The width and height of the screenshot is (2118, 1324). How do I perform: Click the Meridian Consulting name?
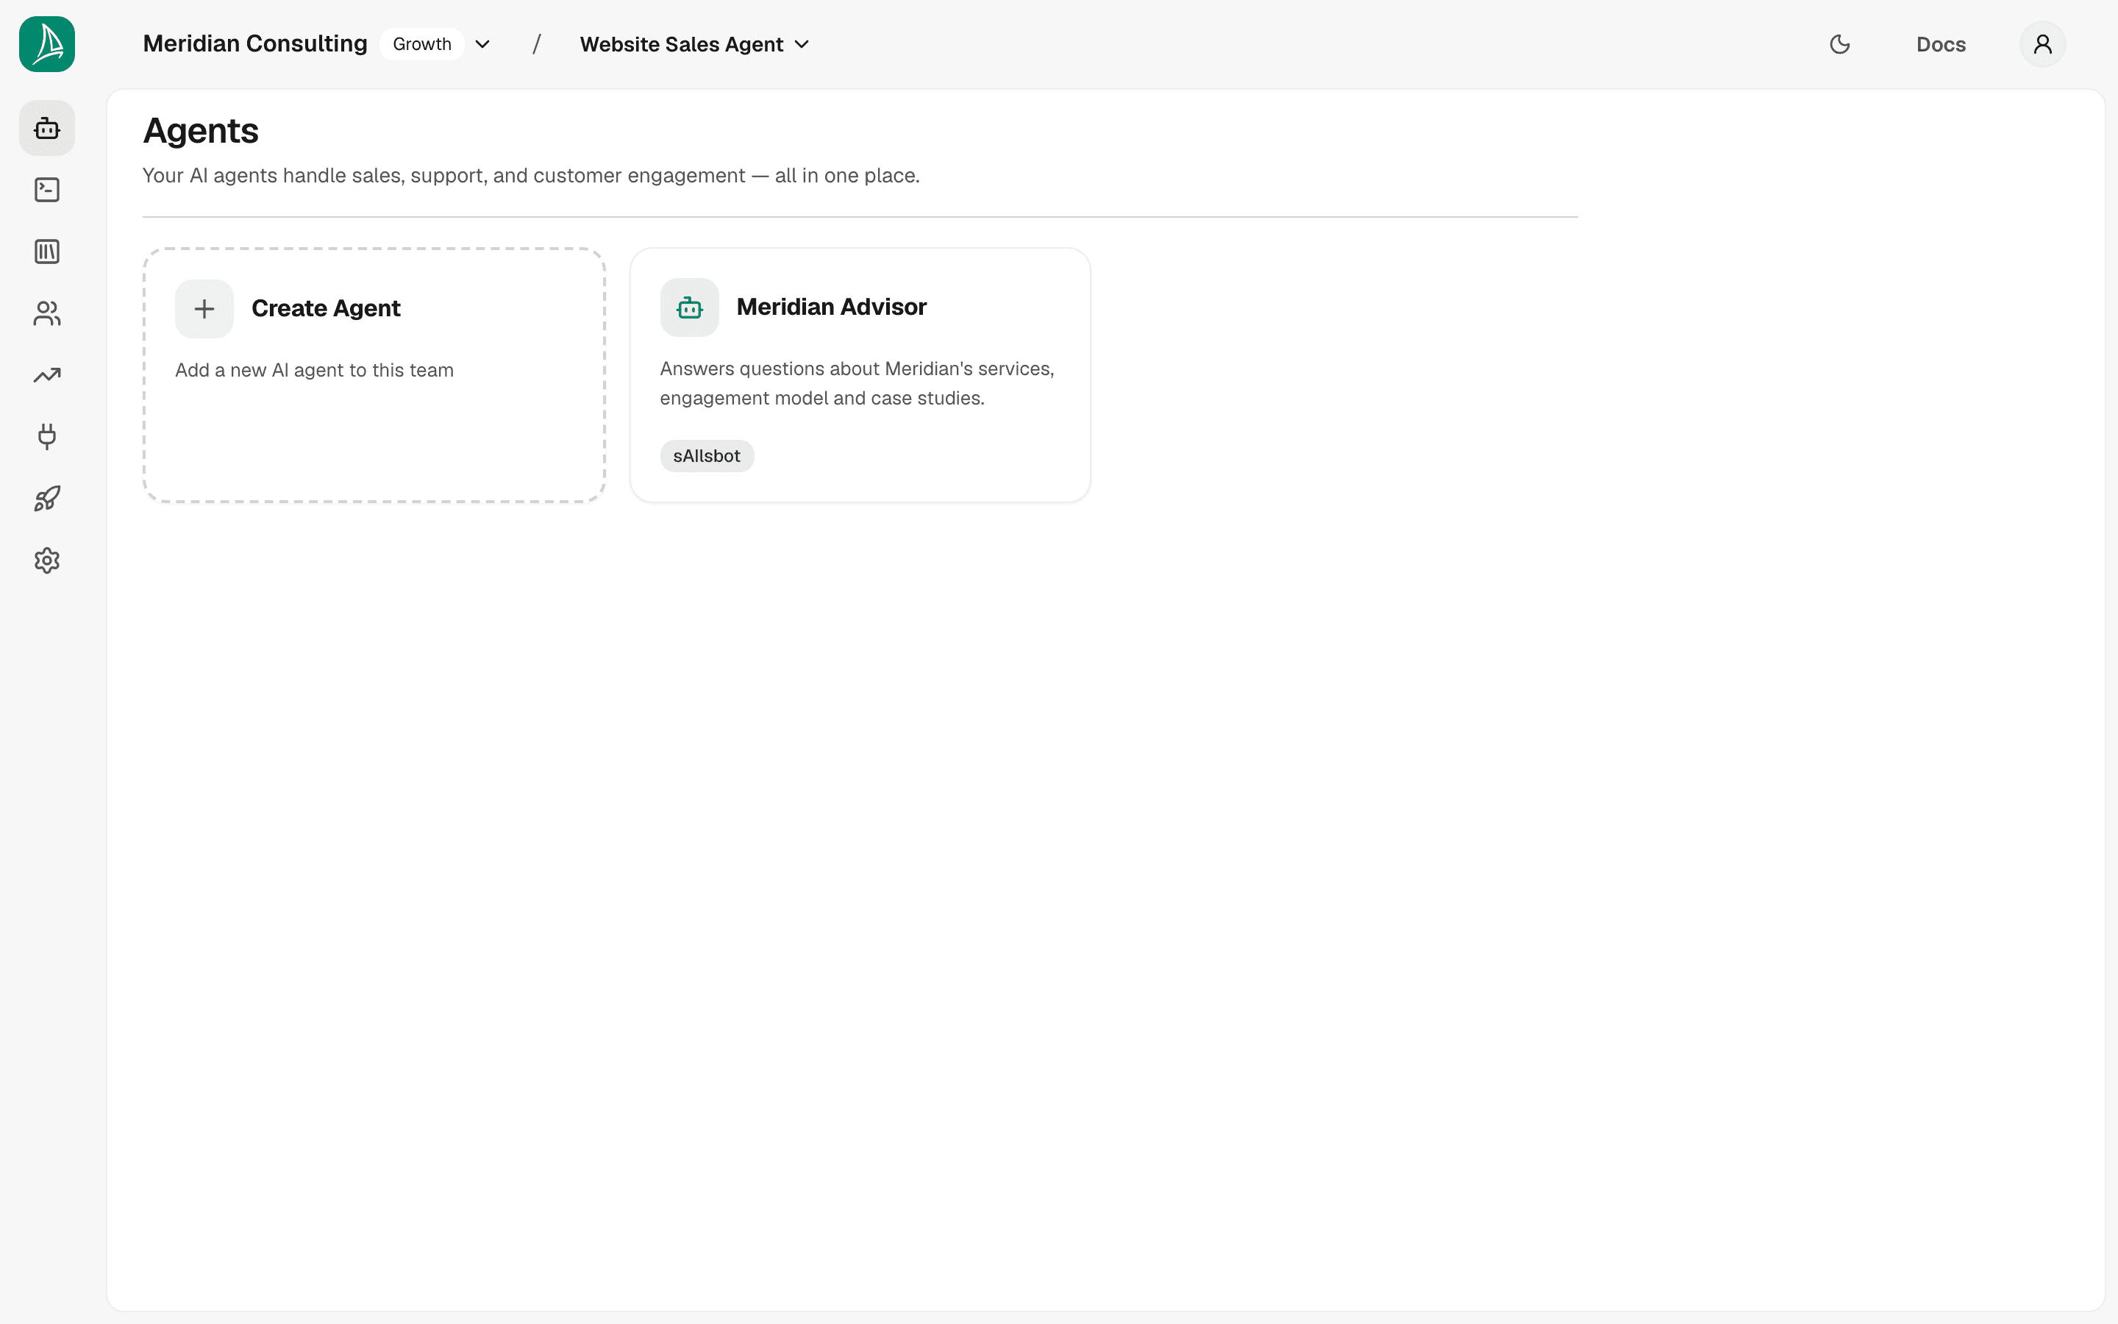point(254,44)
